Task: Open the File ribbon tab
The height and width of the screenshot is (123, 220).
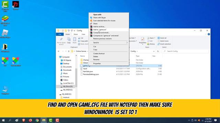Action: tap(60, 34)
